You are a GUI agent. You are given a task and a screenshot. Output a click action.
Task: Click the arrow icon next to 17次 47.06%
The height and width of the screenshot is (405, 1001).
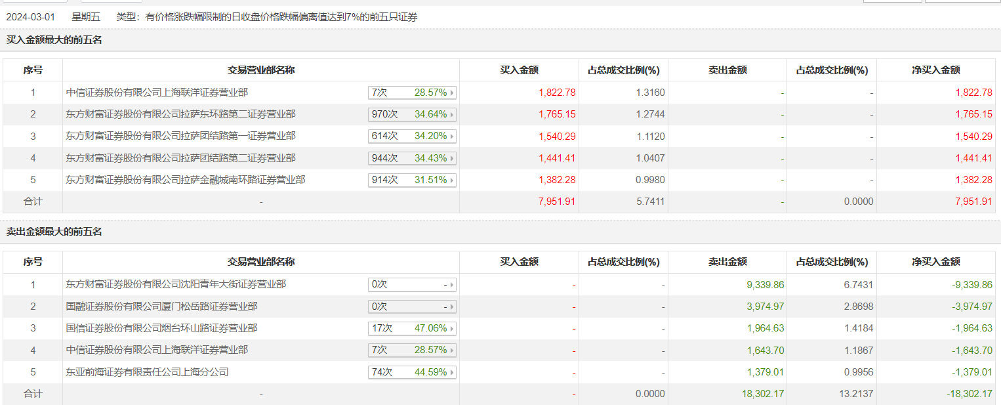(451, 328)
